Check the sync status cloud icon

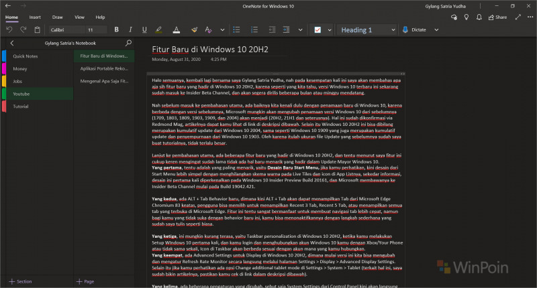[x=454, y=17]
